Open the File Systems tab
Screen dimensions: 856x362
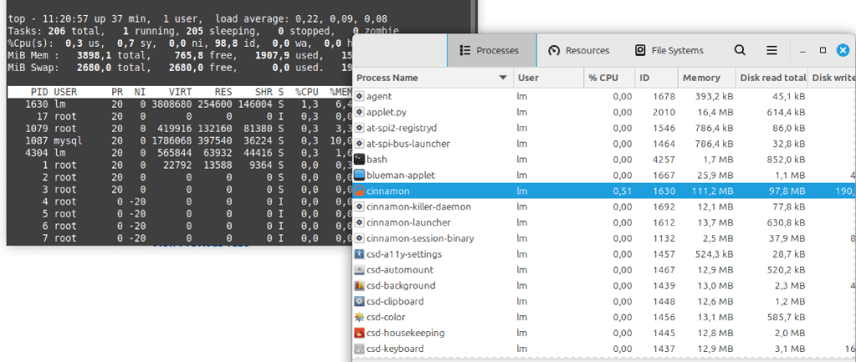click(670, 51)
